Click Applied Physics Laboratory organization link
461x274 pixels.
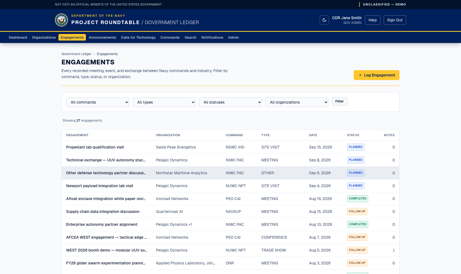tap(185, 263)
